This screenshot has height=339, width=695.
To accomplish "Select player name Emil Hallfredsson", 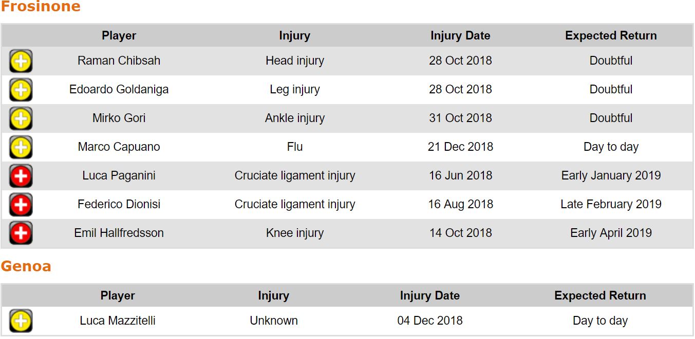I will [119, 233].
